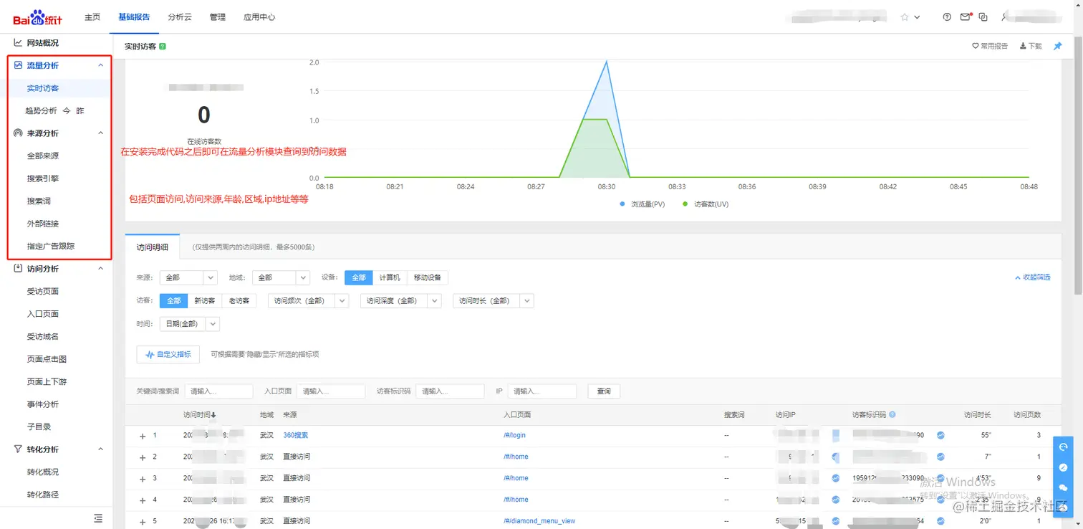The width and height of the screenshot is (1083, 529).
Task: Click the green help badge beside 实时访客
Action: [x=163, y=46]
